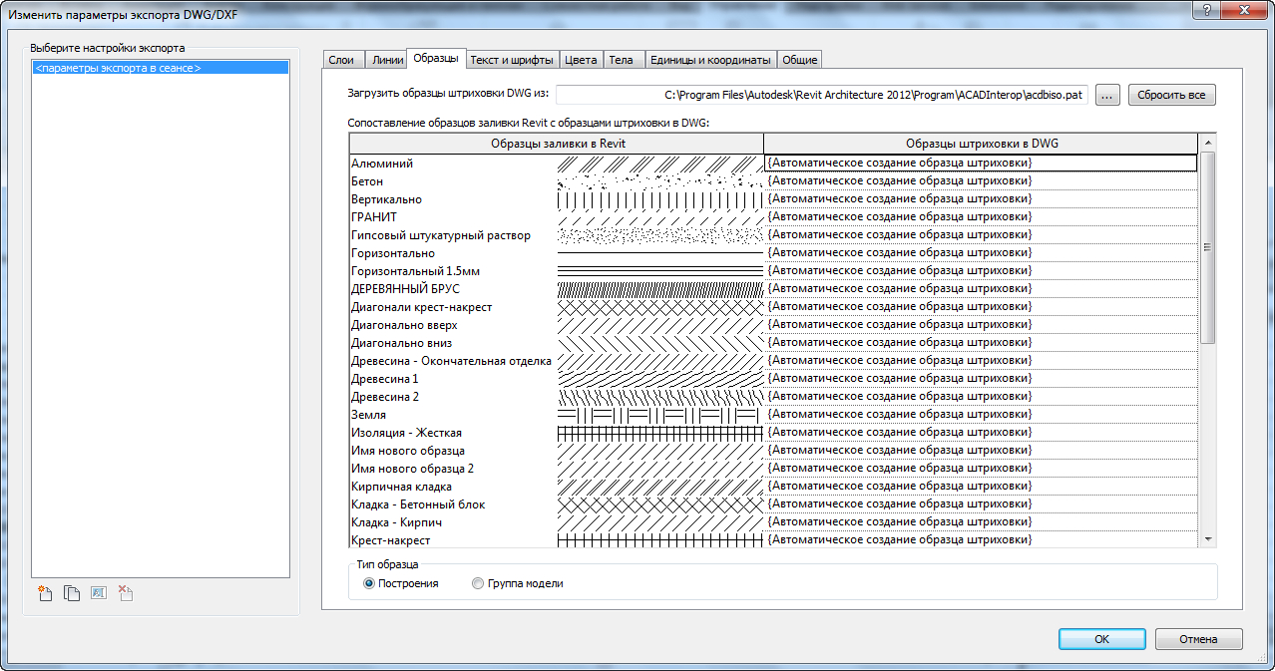Viewport: 1275px width, 671px height.
Task: Select the Группа модели radio button
Action: (x=478, y=583)
